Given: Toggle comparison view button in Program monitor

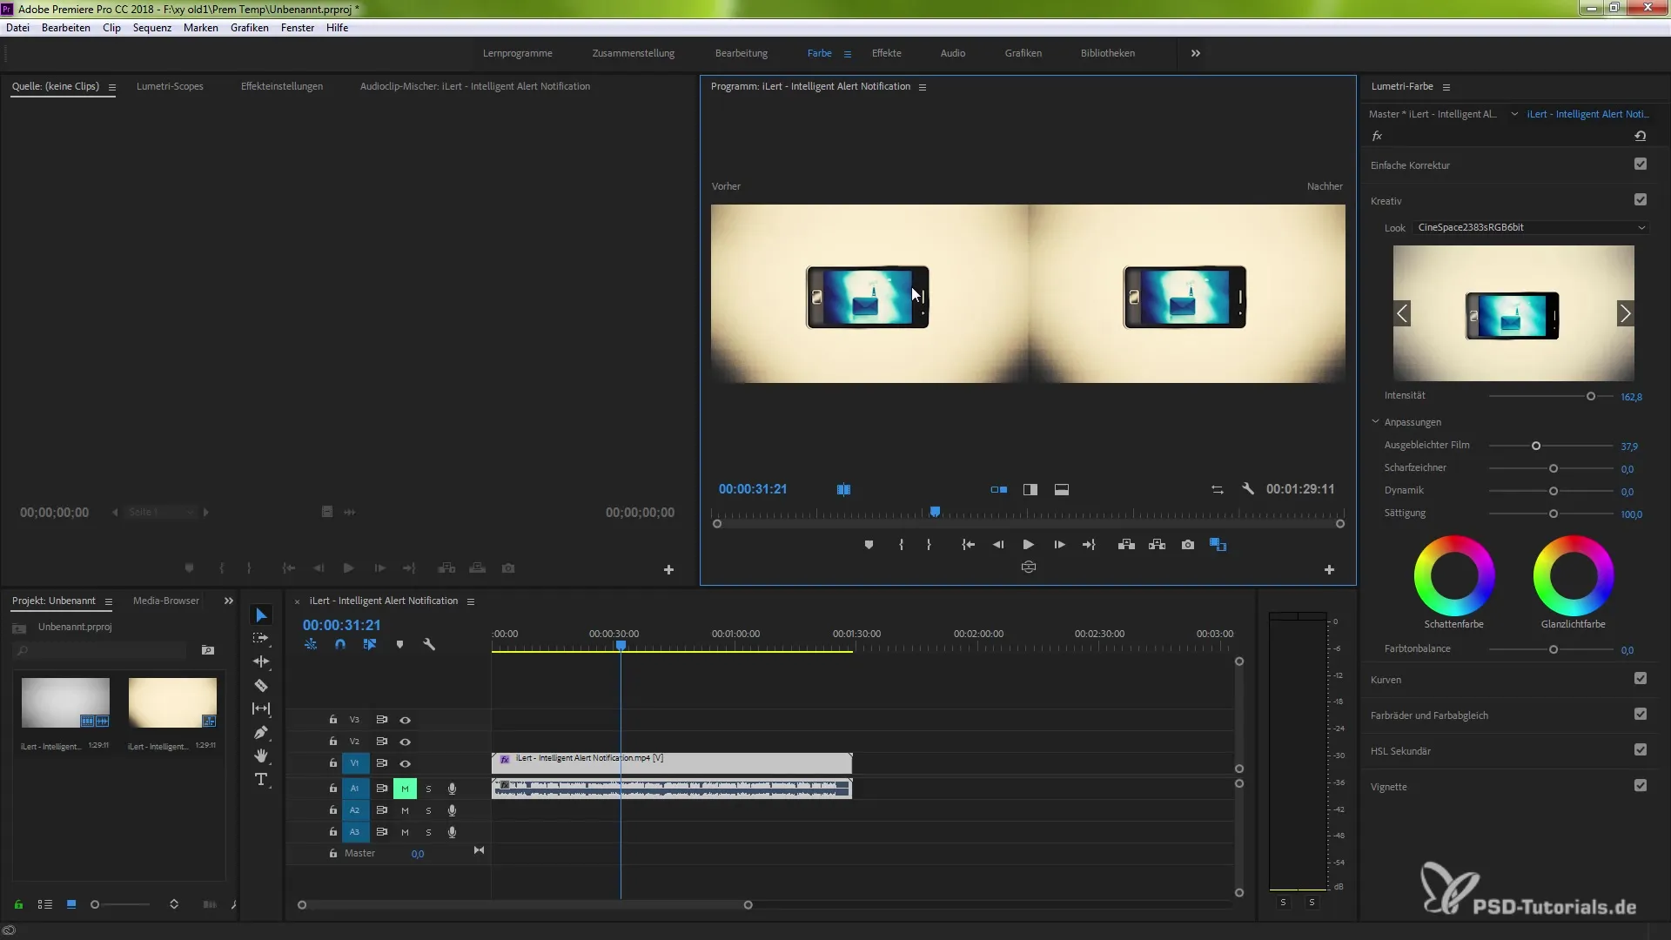Looking at the screenshot, I should (1218, 545).
